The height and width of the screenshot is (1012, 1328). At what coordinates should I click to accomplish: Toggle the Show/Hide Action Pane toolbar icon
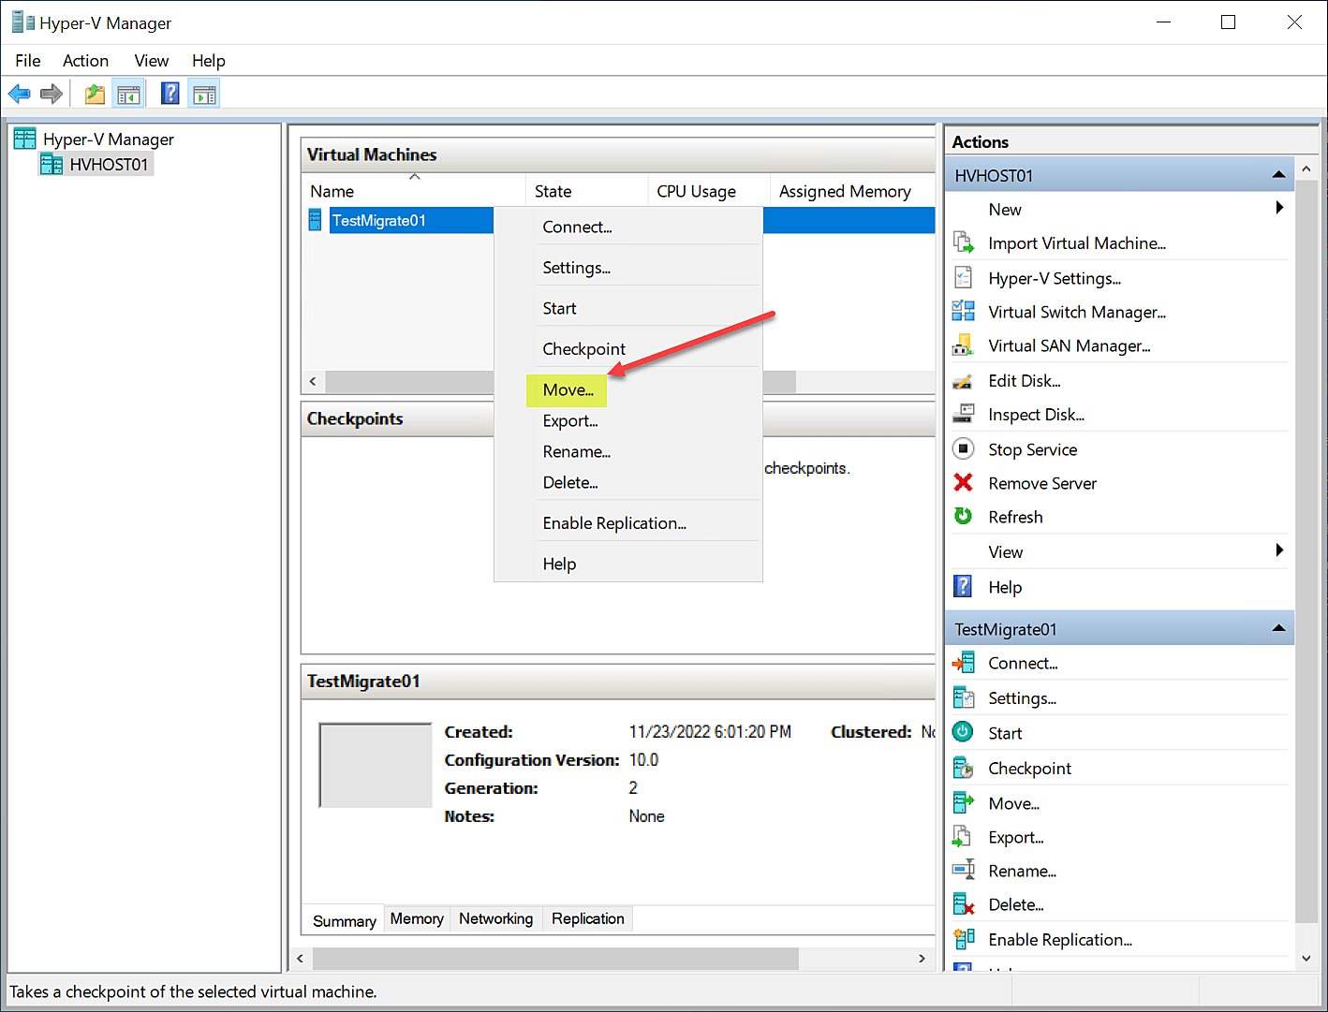204,94
